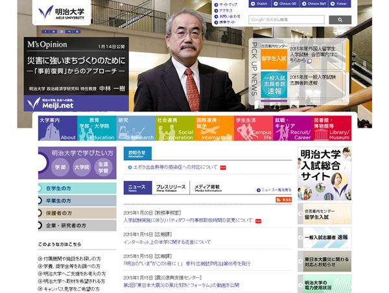Open 2015年度一般入学試験志願者数速報 news text

pyautogui.click(x=313, y=80)
